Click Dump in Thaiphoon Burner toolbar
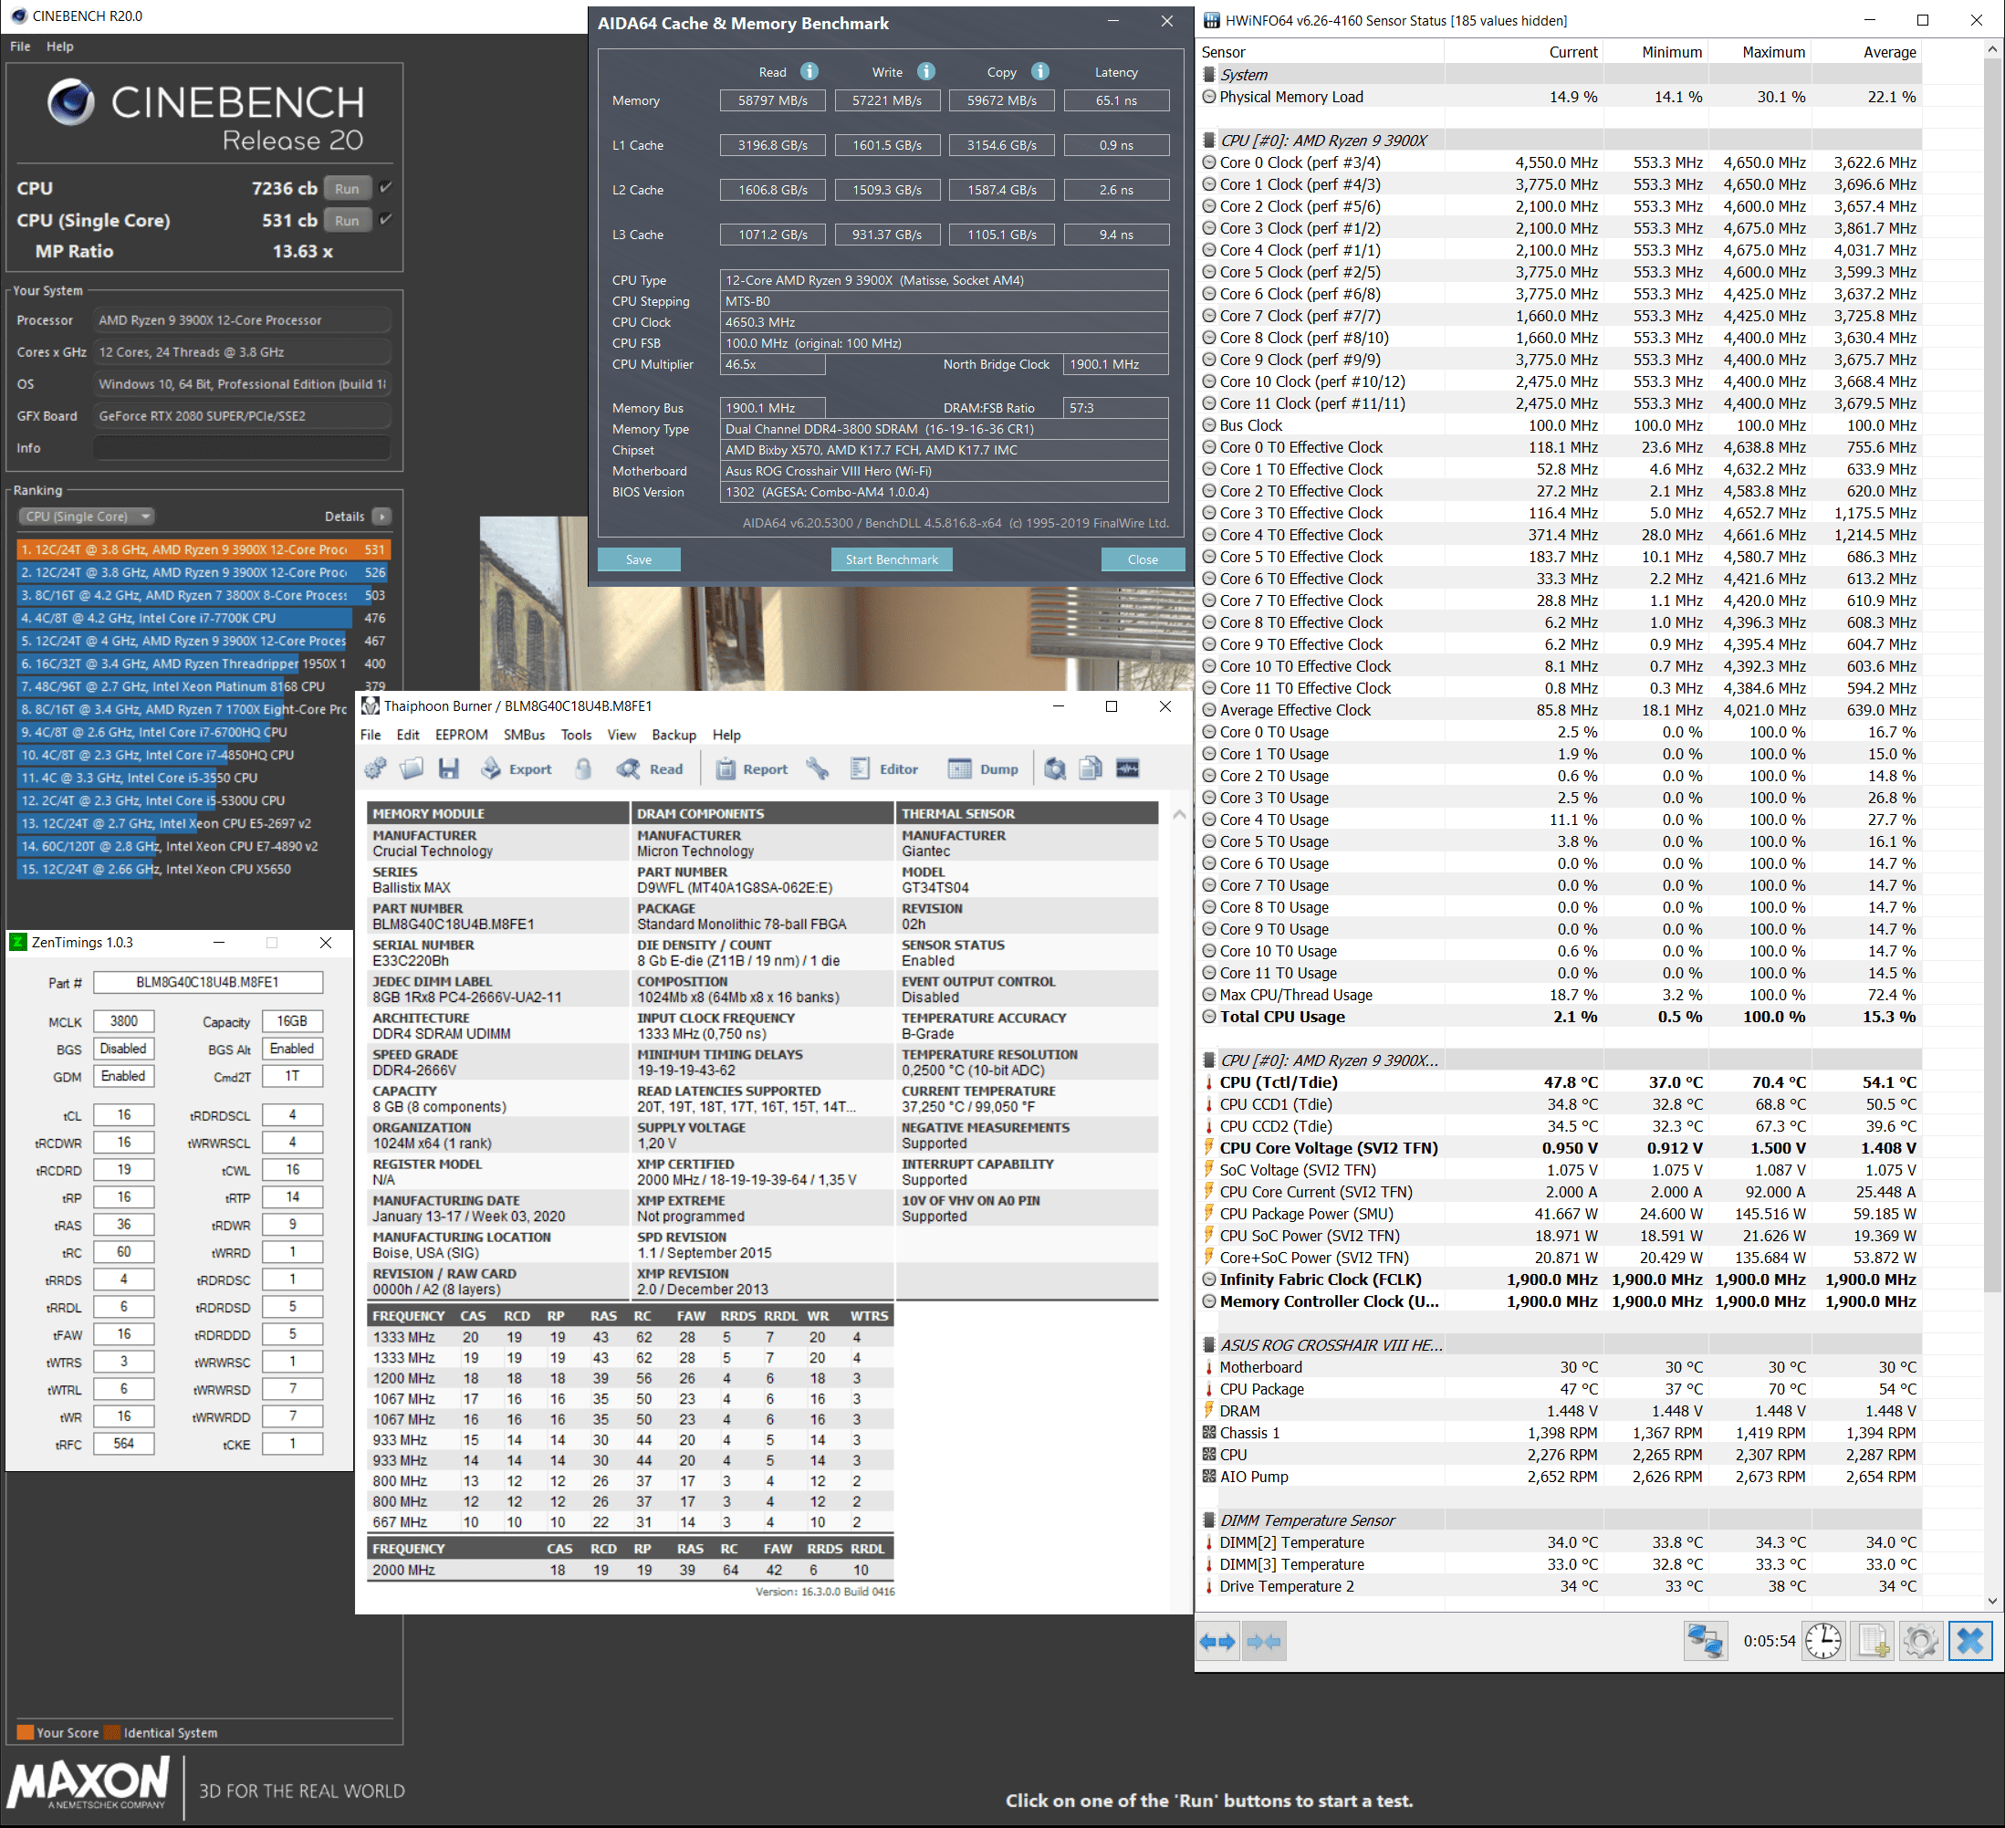This screenshot has width=2005, height=1828. coord(983,768)
